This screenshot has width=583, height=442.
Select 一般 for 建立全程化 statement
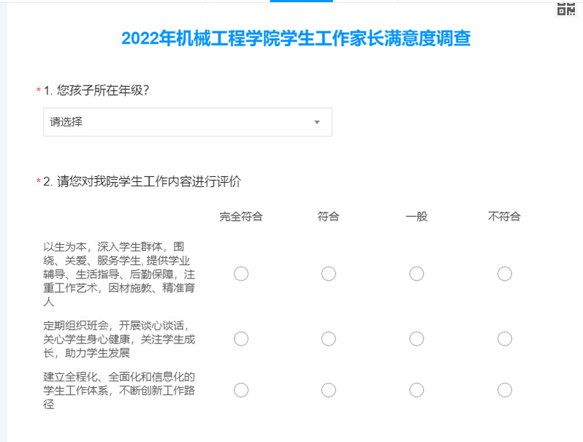click(416, 390)
